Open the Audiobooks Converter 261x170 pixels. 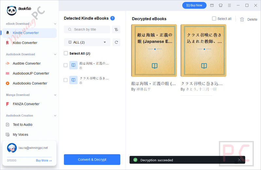(x=29, y=84)
